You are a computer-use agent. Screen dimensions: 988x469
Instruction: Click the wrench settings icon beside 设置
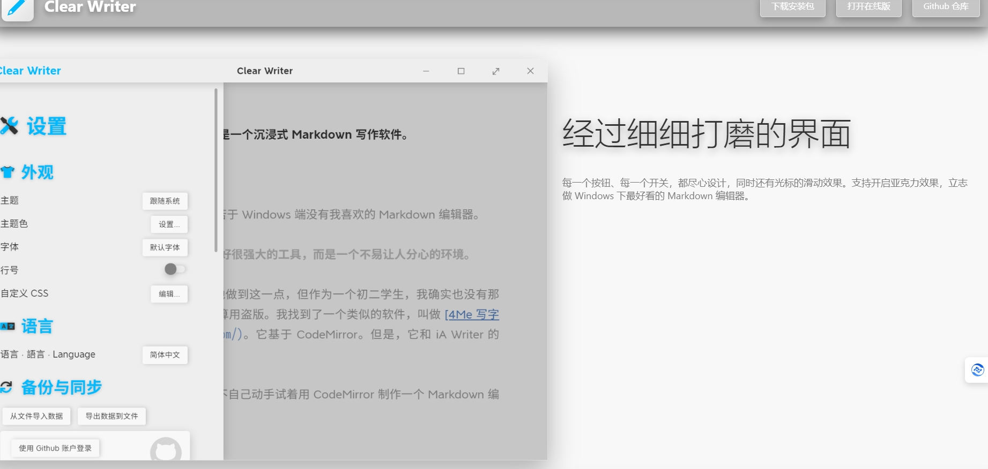tap(9, 126)
